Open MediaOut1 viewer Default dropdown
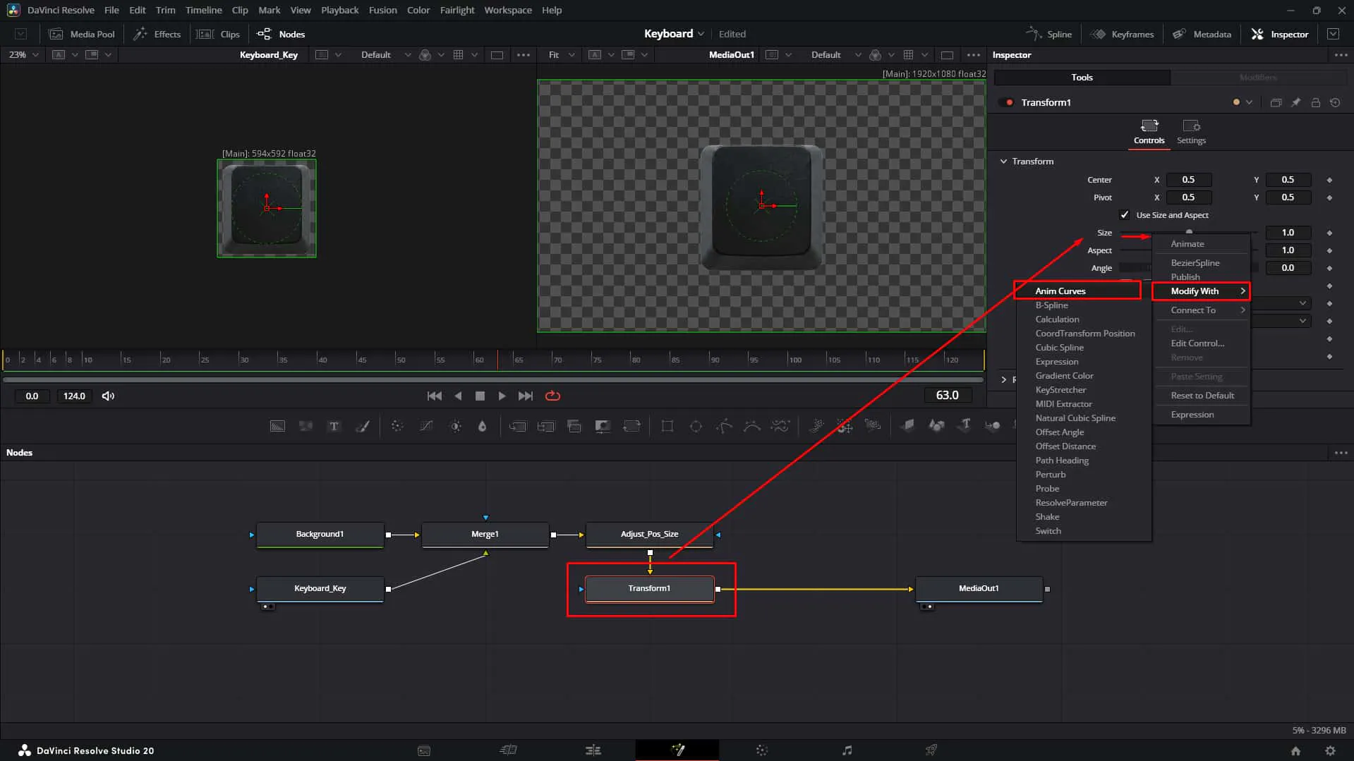Screen dimensions: 1354x761 (x=835, y=55)
